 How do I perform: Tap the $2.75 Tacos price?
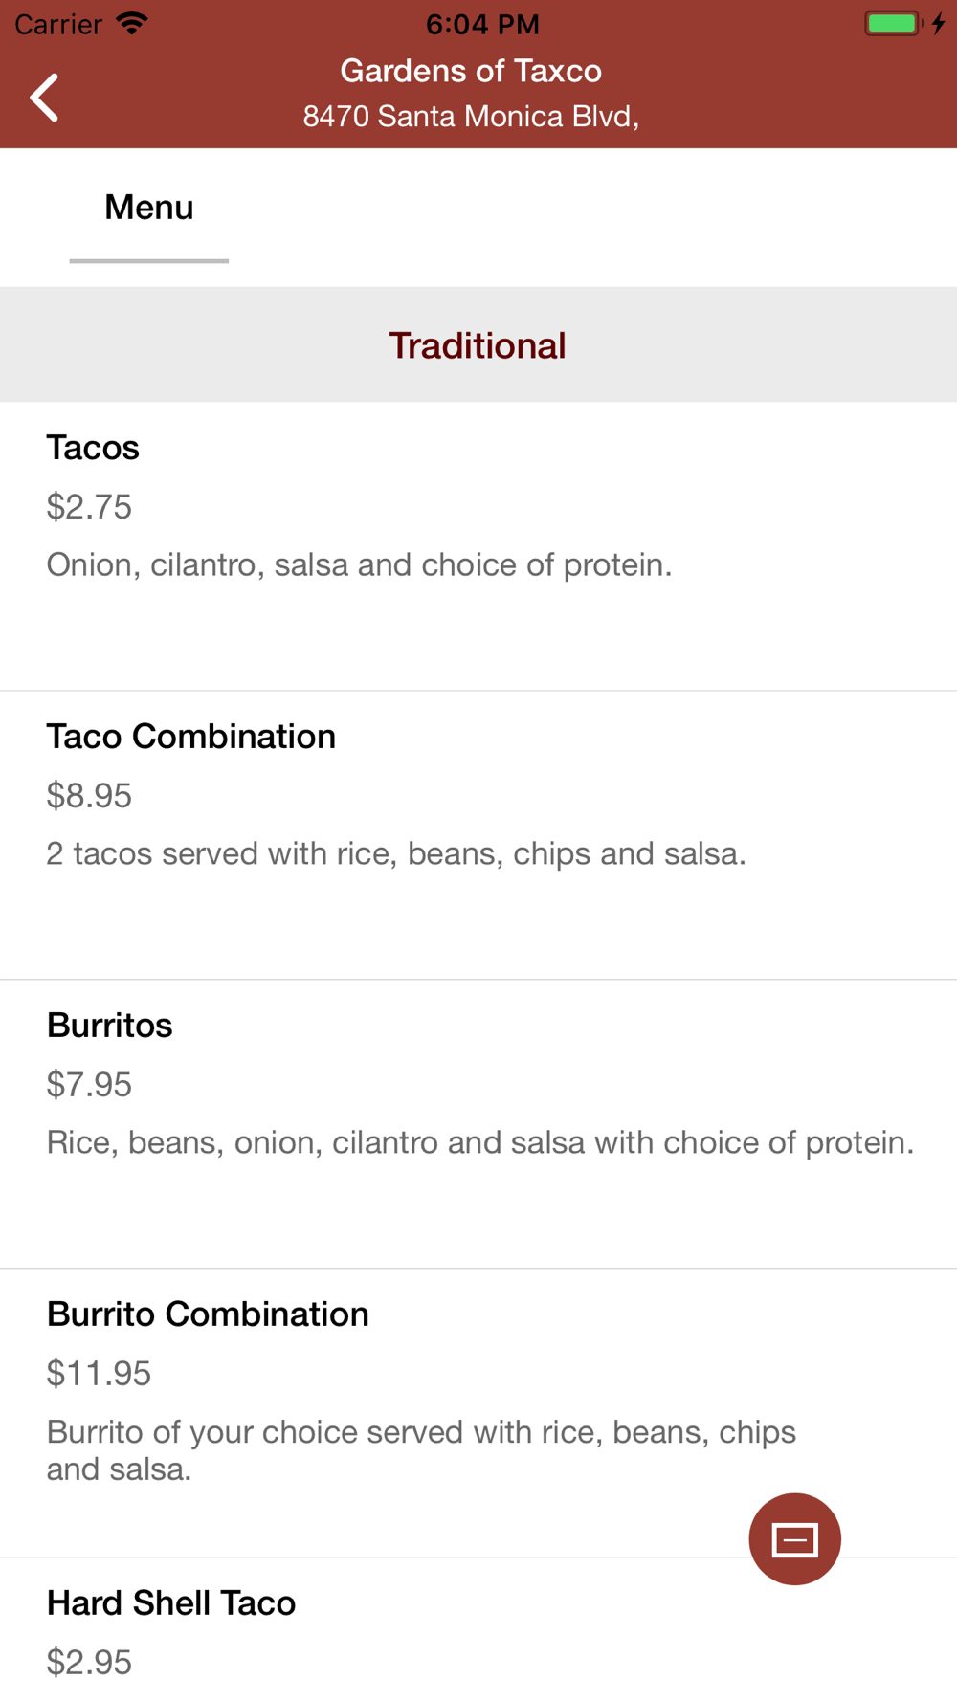click(x=89, y=507)
